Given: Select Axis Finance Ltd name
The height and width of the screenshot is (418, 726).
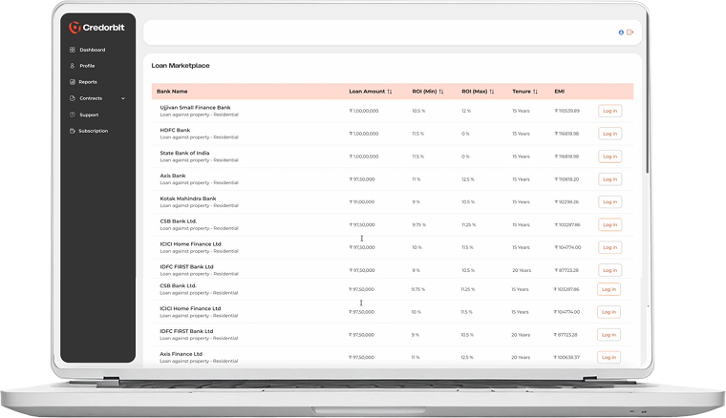Looking at the screenshot, I should pyautogui.click(x=181, y=354).
